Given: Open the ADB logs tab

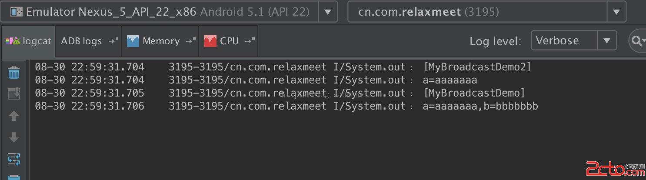Looking at the screenshot, I should pyautogui.click(x=81, y=41).
